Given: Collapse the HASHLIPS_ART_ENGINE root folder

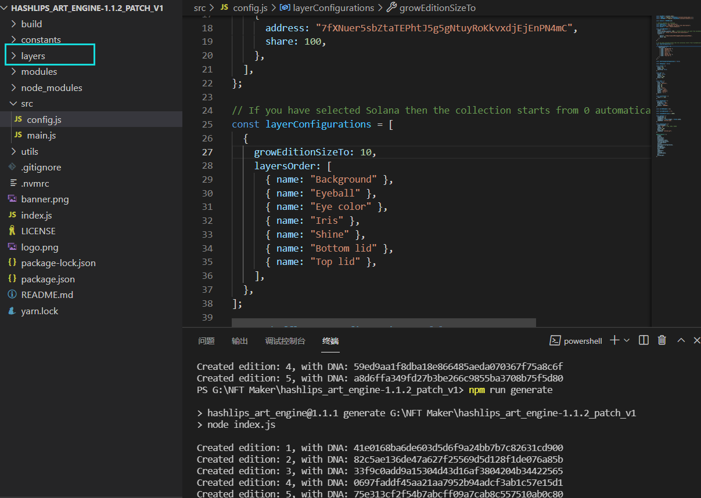Looking at the screenshot, I should point(87,8).
